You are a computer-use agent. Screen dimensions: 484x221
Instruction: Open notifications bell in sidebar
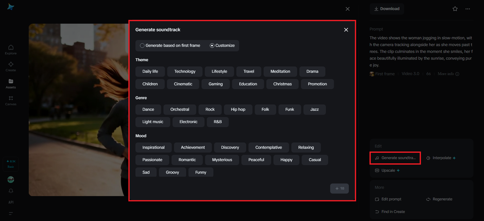coord(11,191)
